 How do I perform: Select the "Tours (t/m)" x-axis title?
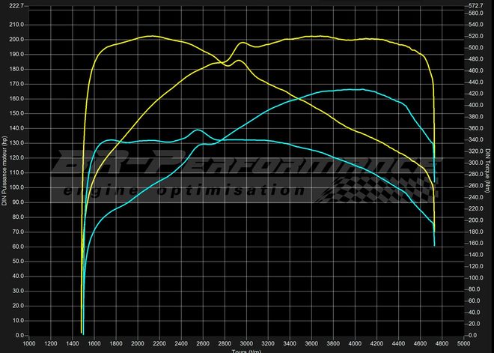click(x=246, y=350)
